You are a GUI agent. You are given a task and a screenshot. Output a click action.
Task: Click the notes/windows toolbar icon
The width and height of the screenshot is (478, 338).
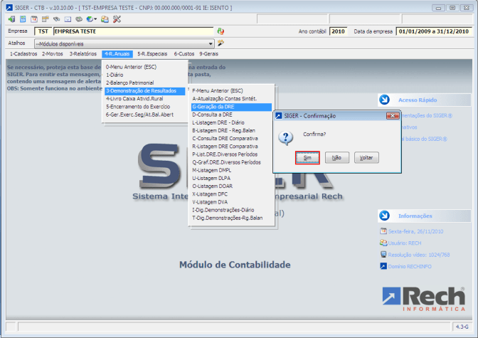pyautogui.click(x=45, y=19)
